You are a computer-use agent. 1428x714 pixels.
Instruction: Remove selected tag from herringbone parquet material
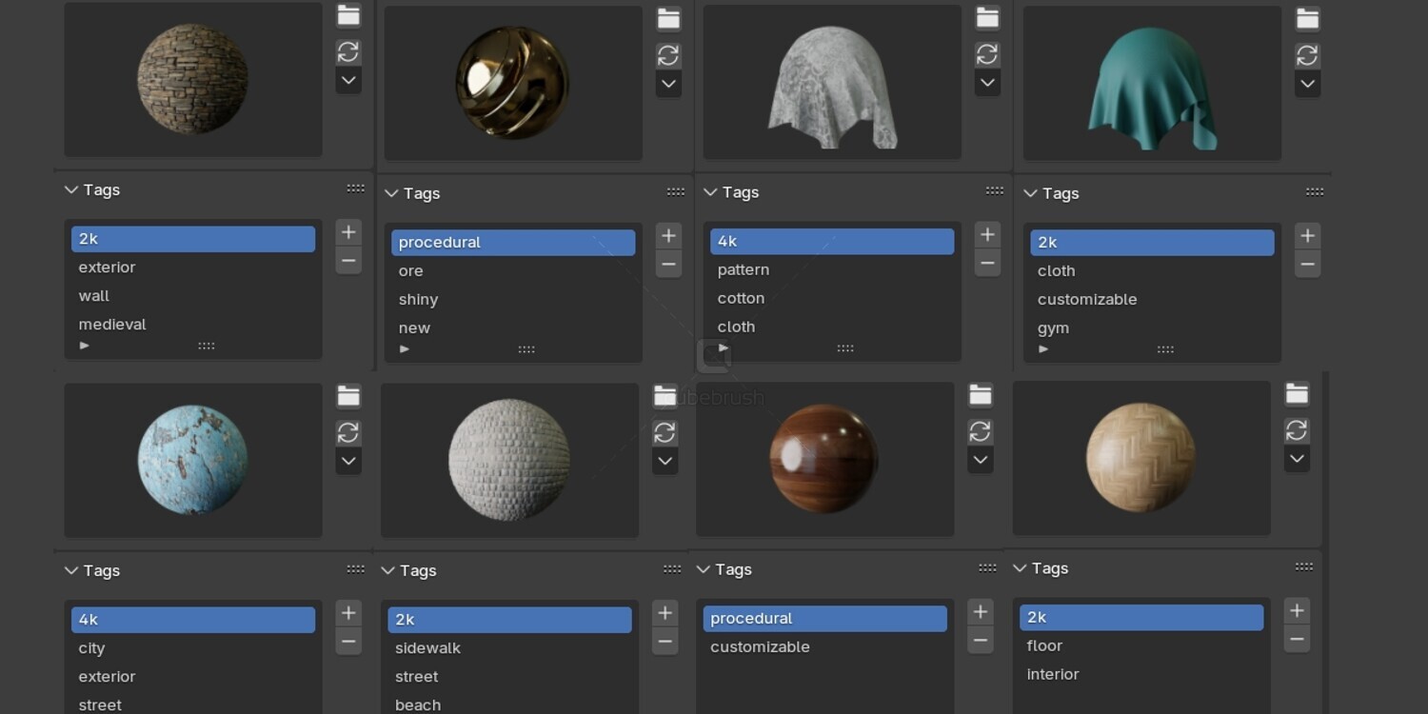point(1296,640)
